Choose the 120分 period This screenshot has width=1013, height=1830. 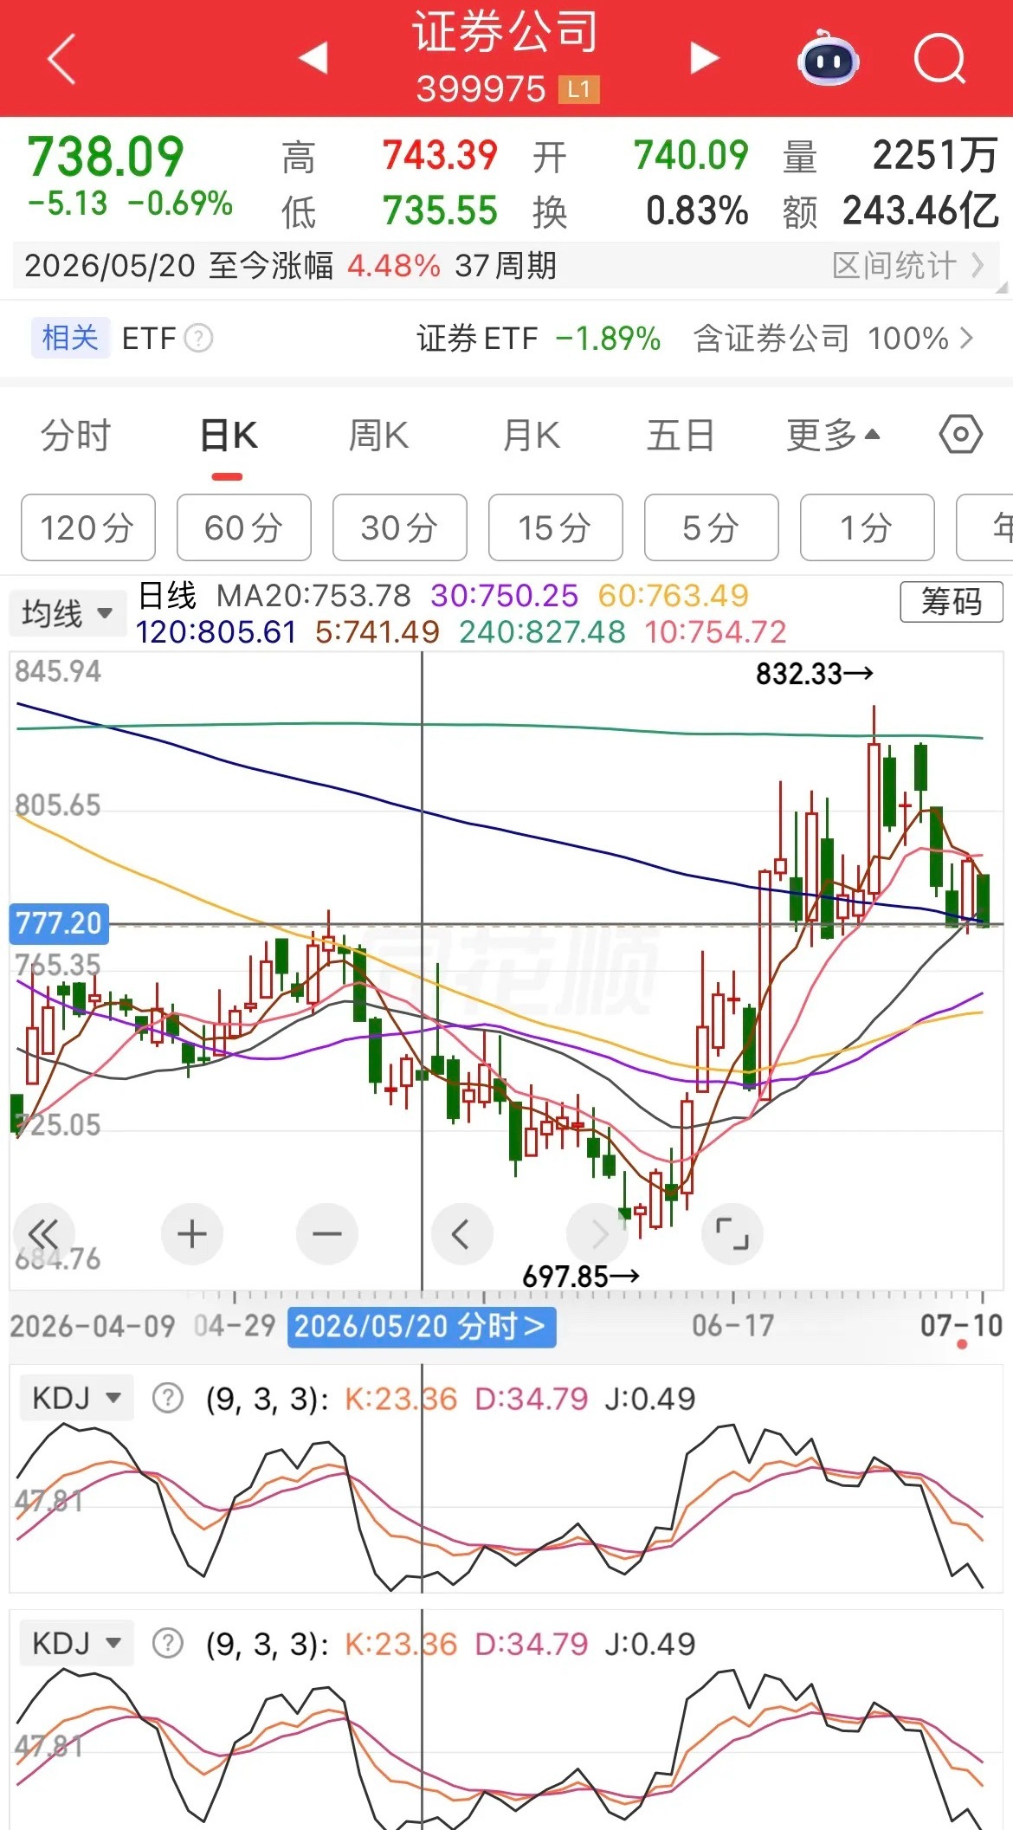pyautogui.click(x=88, y=527)
